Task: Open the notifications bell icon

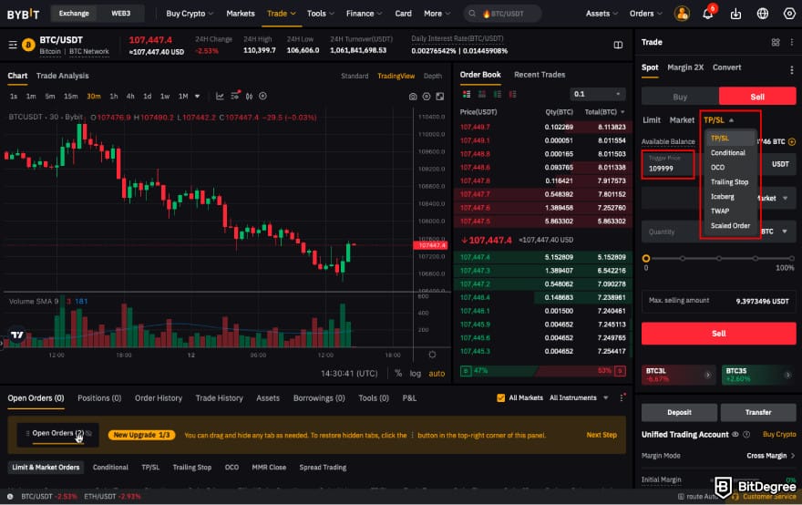Action: [708, 14]
